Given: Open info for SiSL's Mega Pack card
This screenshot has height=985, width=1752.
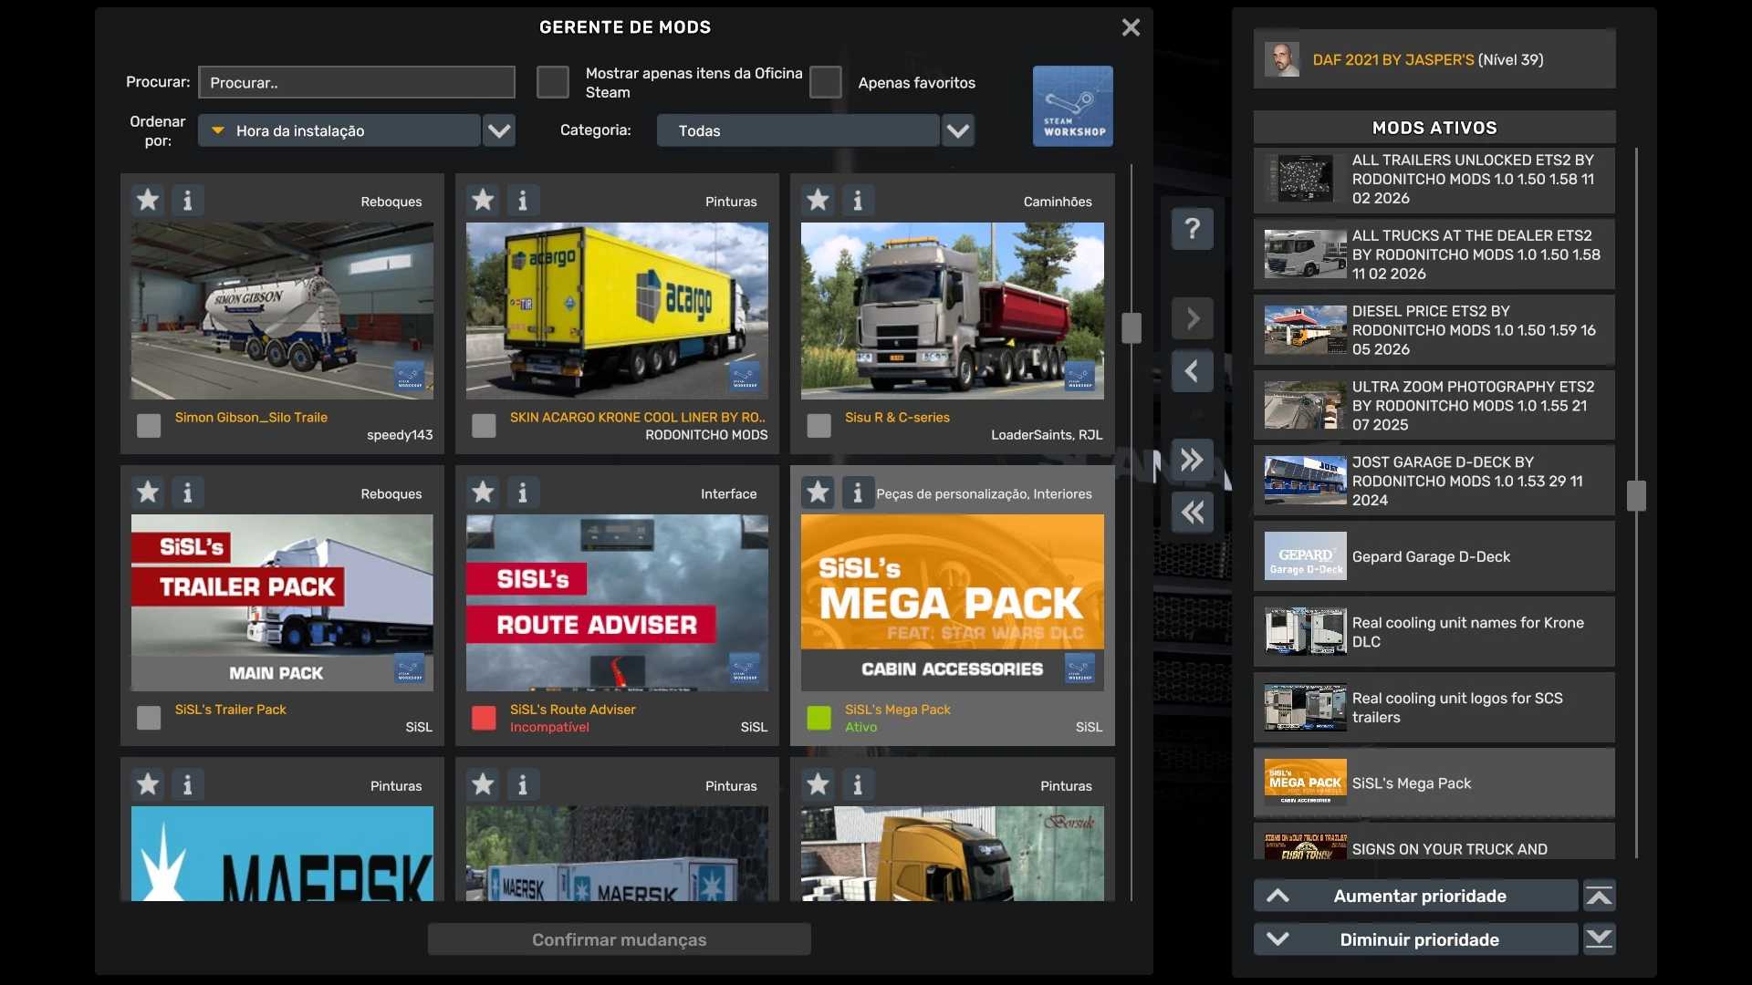Looking at the screenshot, I should [x=858, y=493].
